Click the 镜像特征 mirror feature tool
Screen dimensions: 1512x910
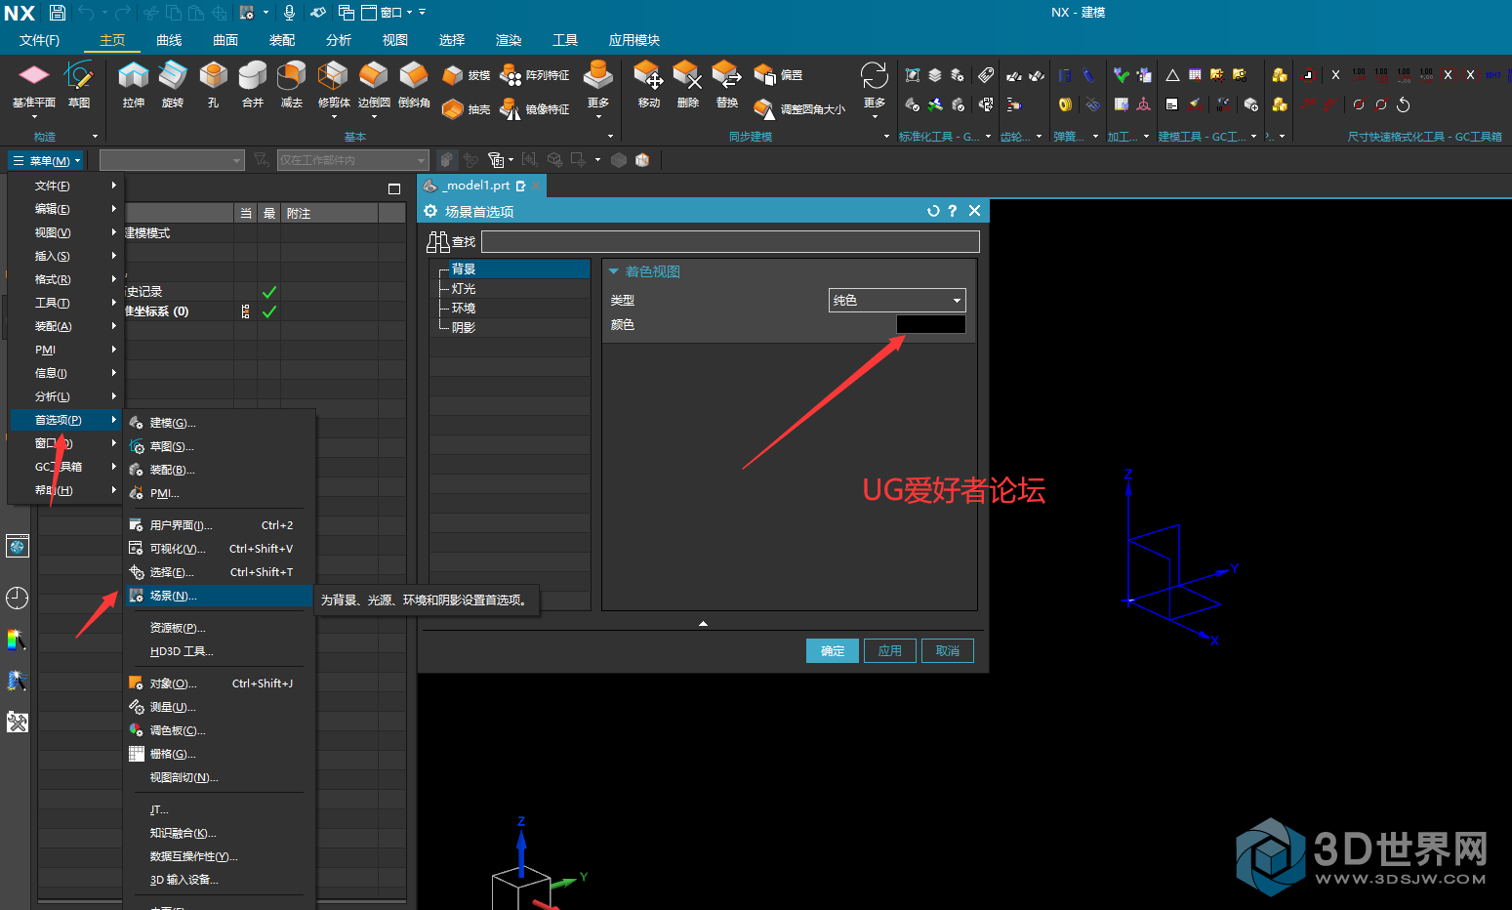(x=535, y=109)
